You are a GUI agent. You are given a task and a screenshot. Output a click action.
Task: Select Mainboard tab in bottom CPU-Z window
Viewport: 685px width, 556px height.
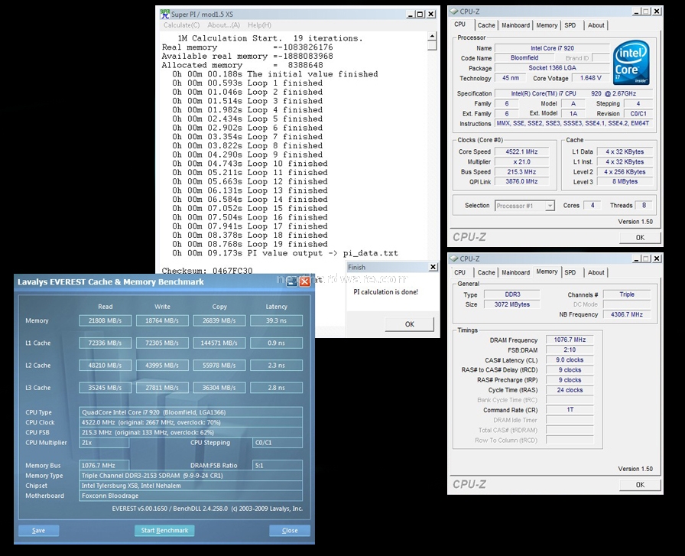click(515, 272)
